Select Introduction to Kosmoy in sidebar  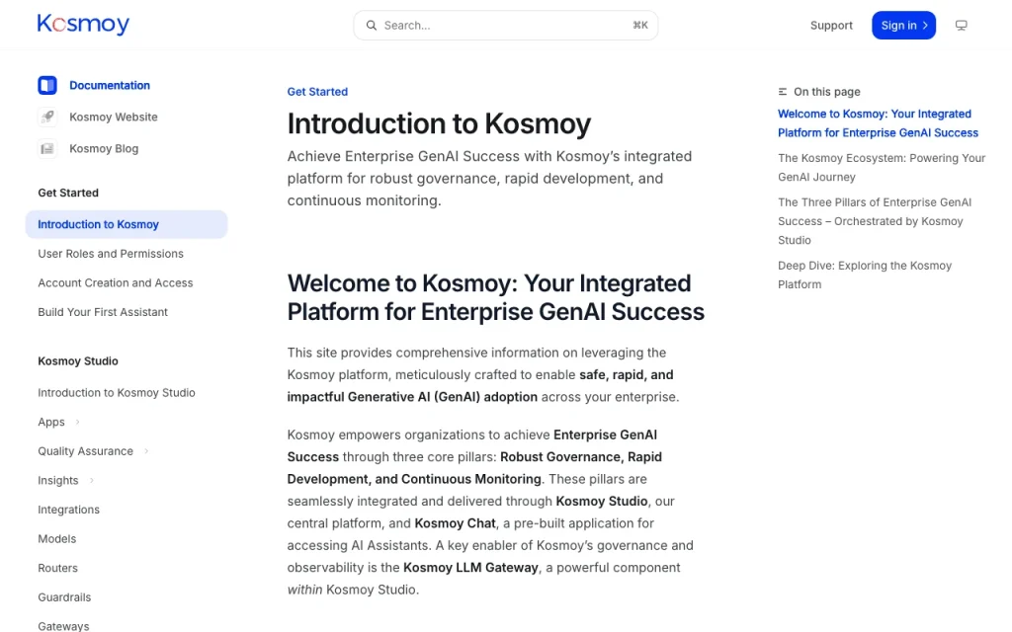(126, 224)
